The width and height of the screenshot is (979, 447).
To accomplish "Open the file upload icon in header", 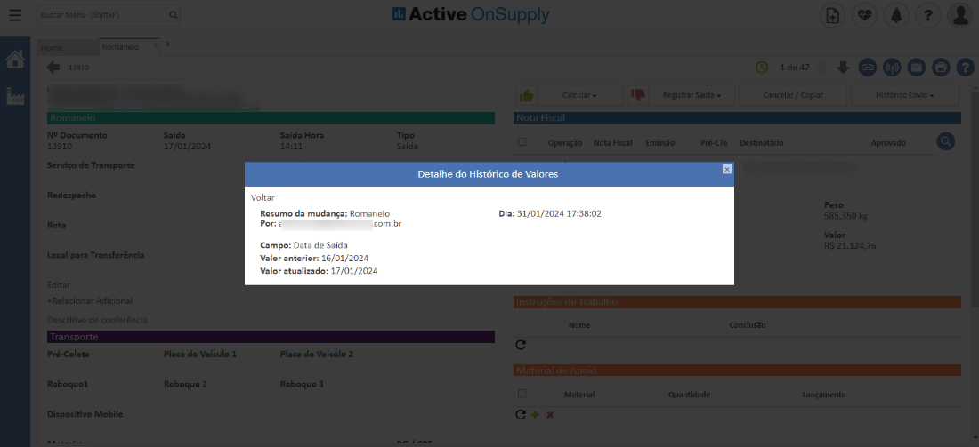I will point(832,16).
